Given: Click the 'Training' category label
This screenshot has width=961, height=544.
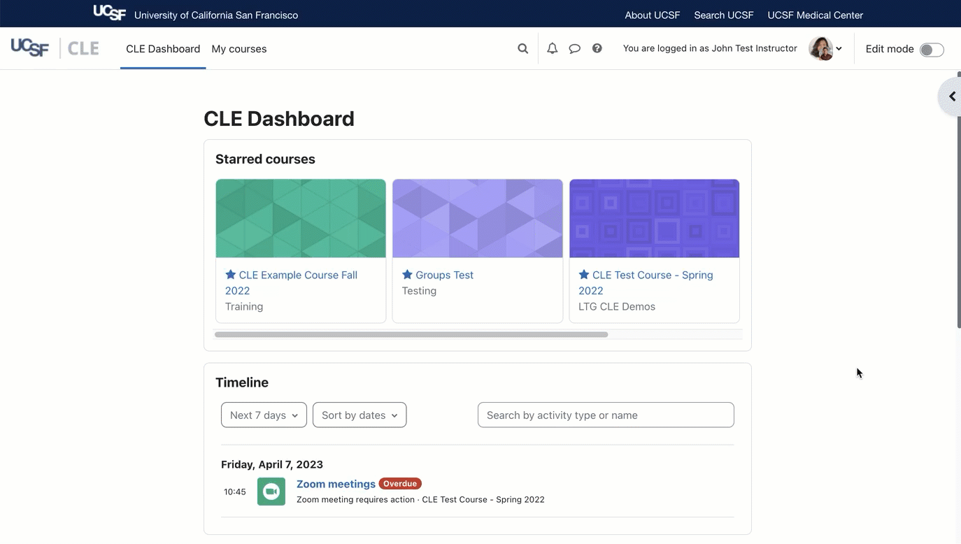Looking at the screenshot, I should point(244,306).
